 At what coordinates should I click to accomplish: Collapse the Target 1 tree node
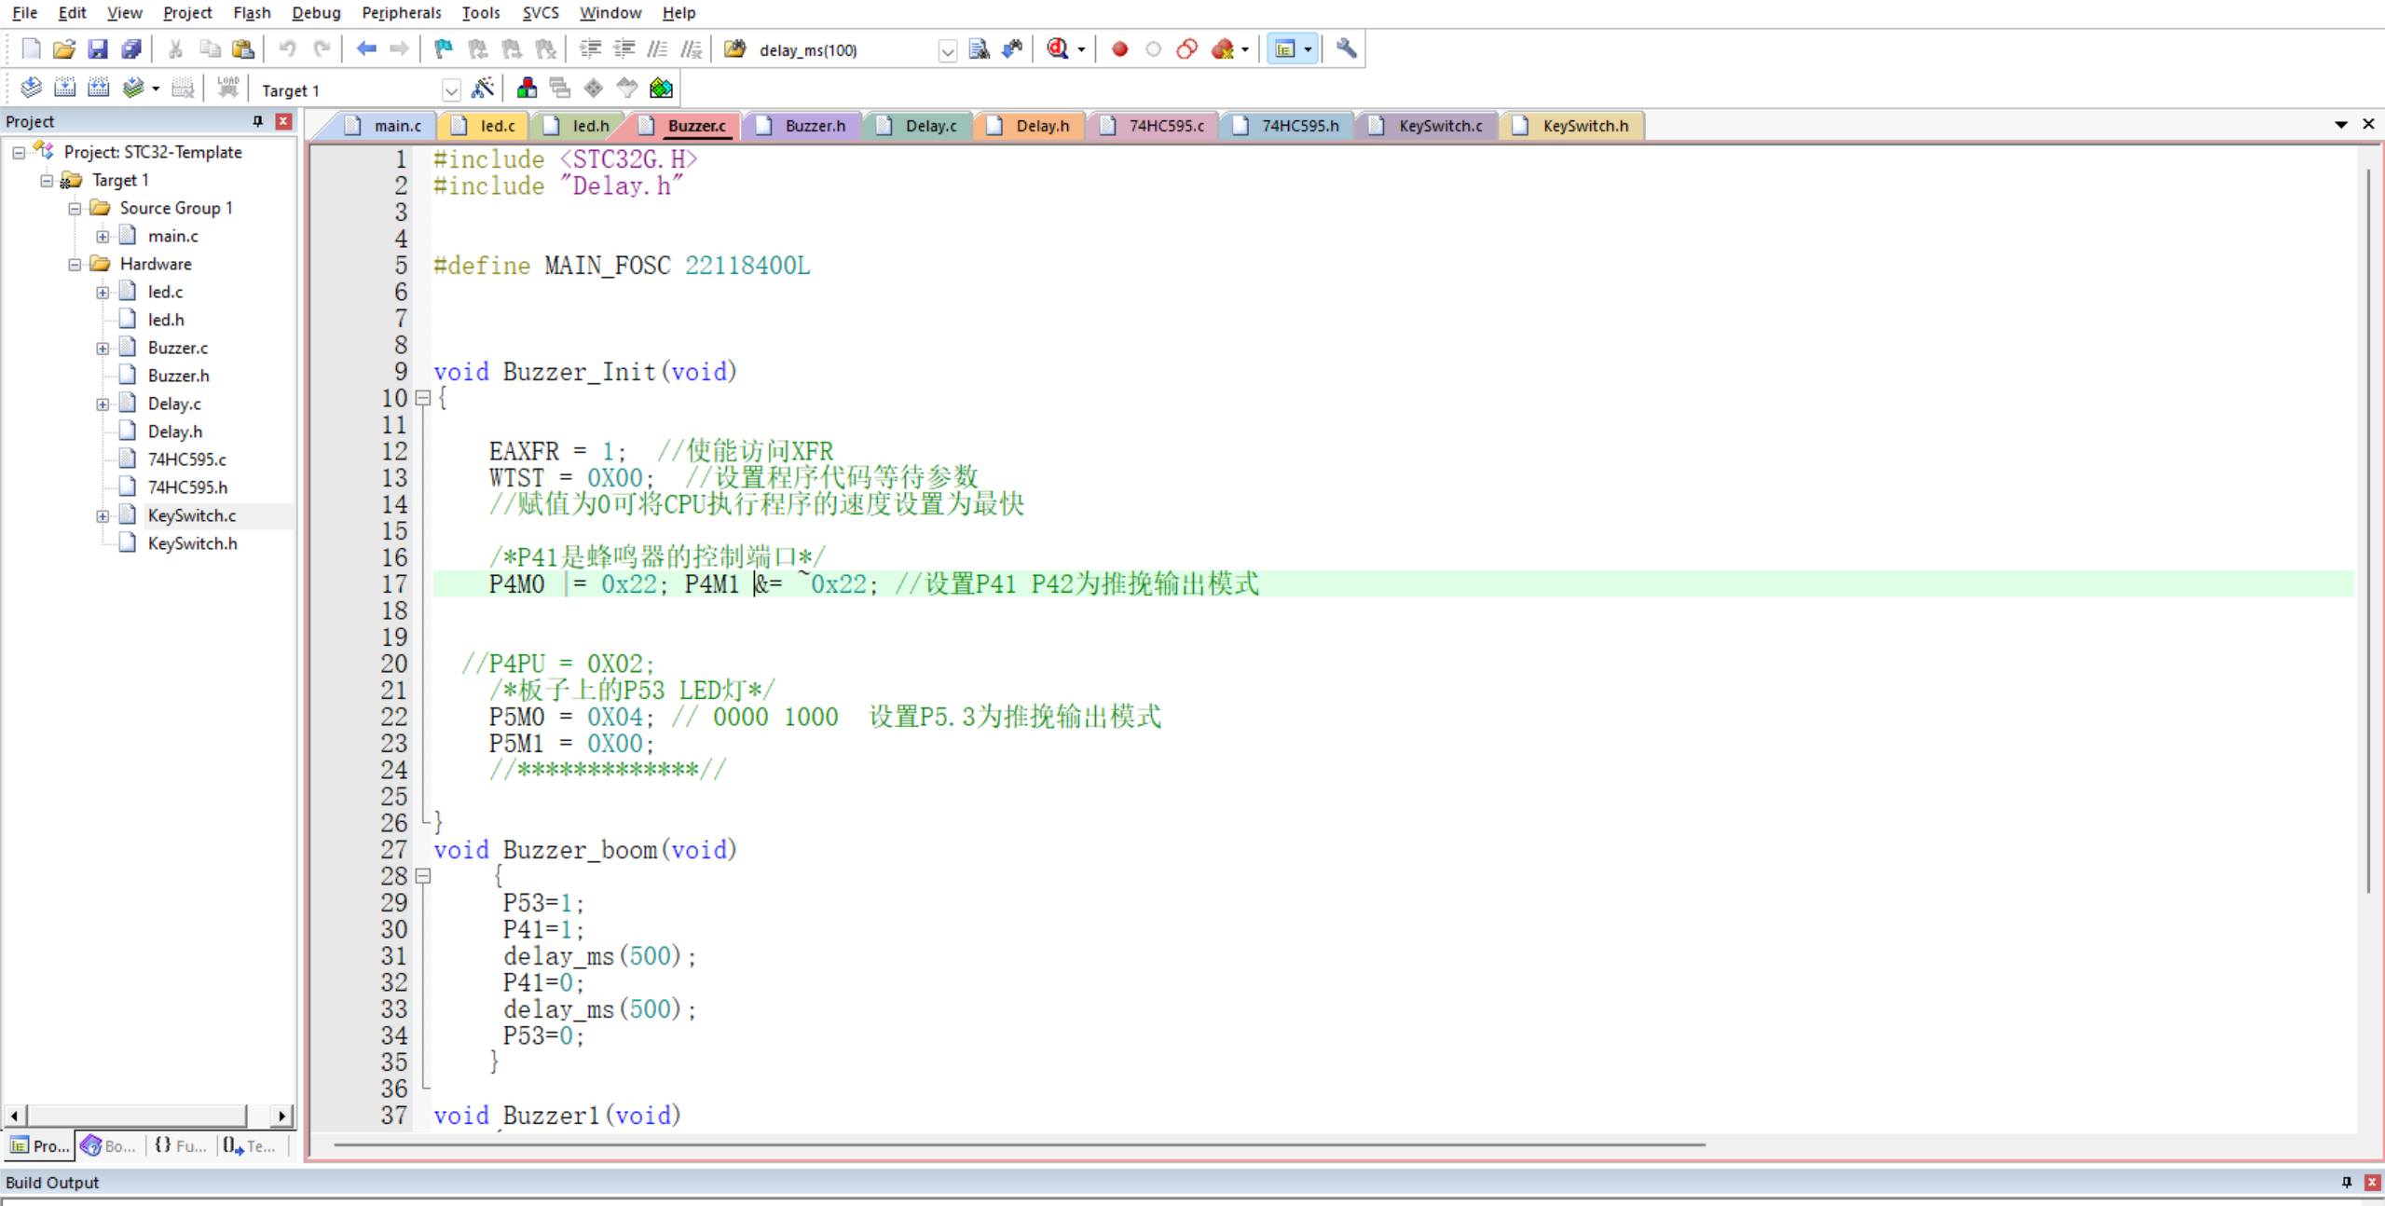coord(47,180)
